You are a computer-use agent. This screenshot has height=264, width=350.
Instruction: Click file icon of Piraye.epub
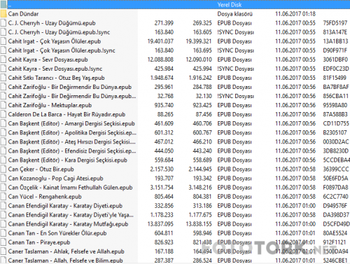coord(3,242)
